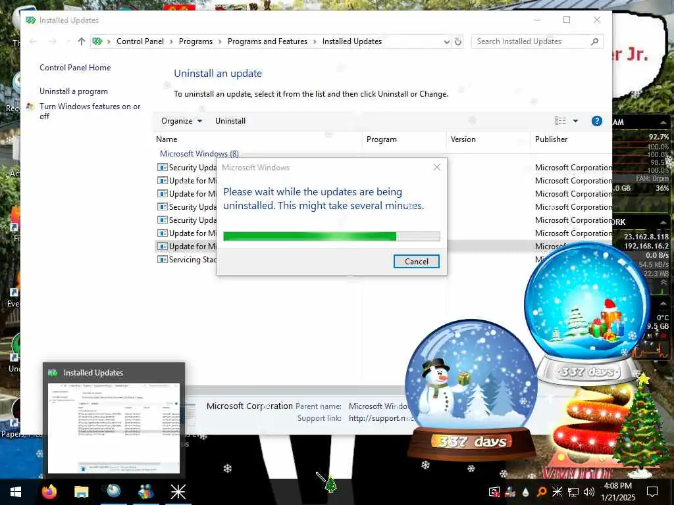
Task: Open File Explorer from the taskbar
Action: (x=81, y=492)
